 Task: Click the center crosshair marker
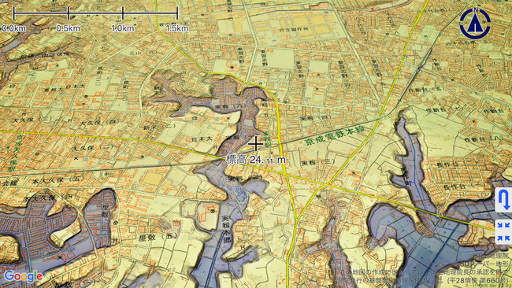pyautogui.click(x=256, y=143)
